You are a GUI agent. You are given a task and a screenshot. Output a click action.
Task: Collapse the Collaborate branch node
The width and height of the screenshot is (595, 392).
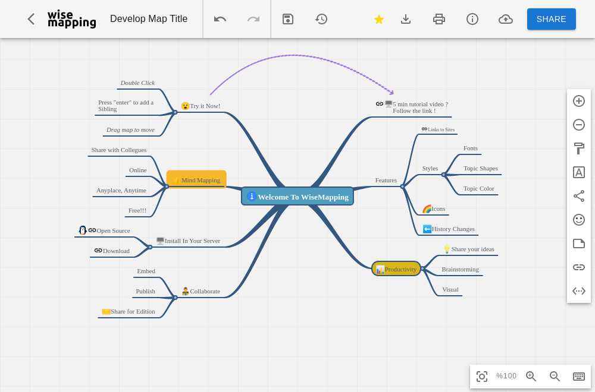[176, 298]
